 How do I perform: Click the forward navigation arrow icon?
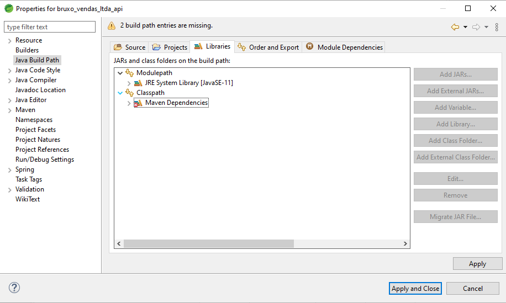click(476, 27)
